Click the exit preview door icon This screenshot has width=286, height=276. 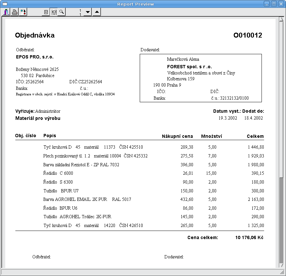(6, 12)
